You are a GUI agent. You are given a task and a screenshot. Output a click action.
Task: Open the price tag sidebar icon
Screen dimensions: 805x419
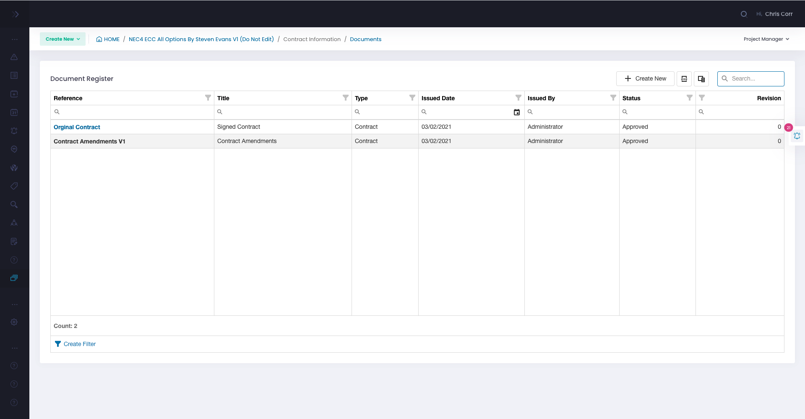pos(14,186)
